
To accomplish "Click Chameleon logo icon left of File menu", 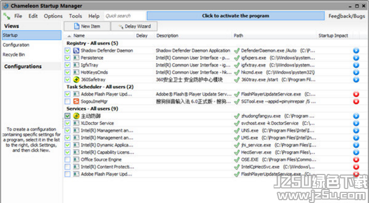I will pos(7,16).
